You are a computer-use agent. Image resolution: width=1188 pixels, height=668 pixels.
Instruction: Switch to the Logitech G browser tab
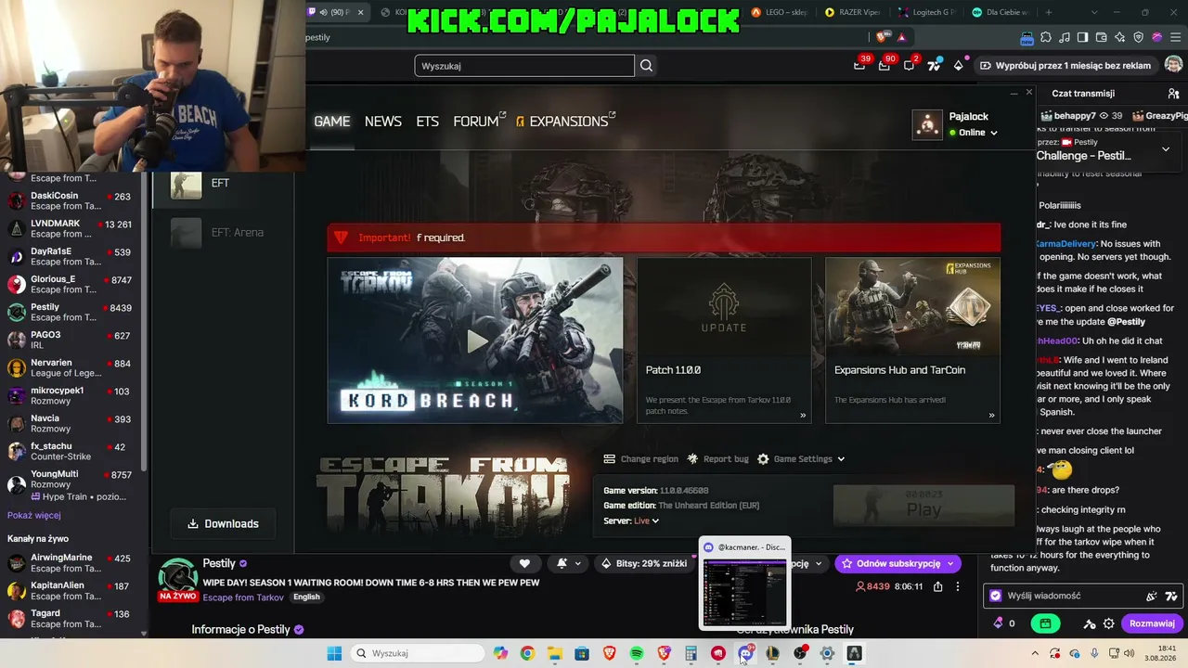[926, 12]
